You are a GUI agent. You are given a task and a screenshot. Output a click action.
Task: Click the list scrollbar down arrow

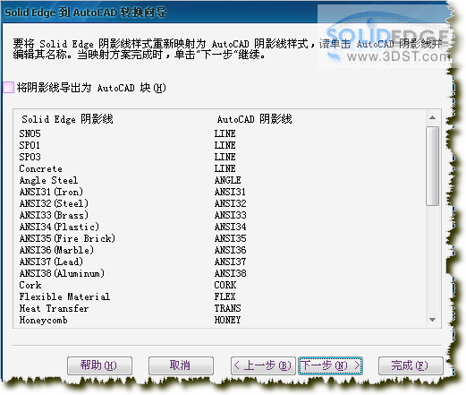[432, 320]
